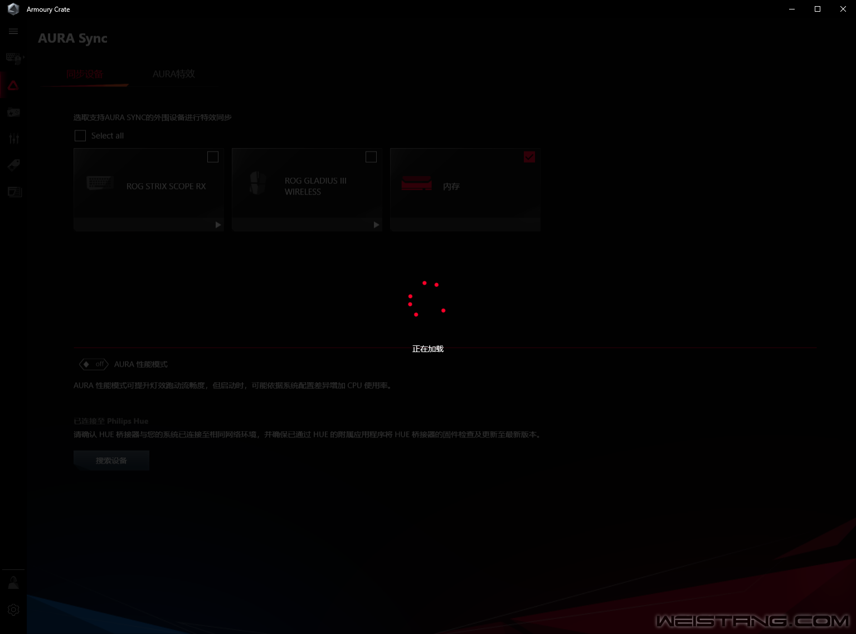Maximize the Armoury Crate window
The image size is (856, 634).
[818, 9]
